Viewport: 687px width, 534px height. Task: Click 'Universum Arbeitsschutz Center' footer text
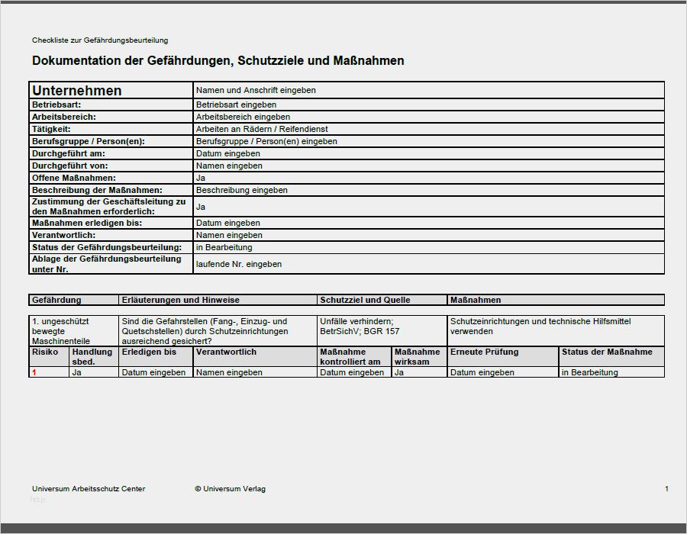point(89,489)
